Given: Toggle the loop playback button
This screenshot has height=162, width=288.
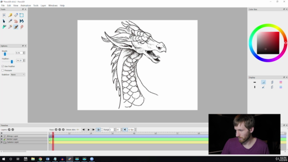Looking at the screenshot, I should (98, 130).
